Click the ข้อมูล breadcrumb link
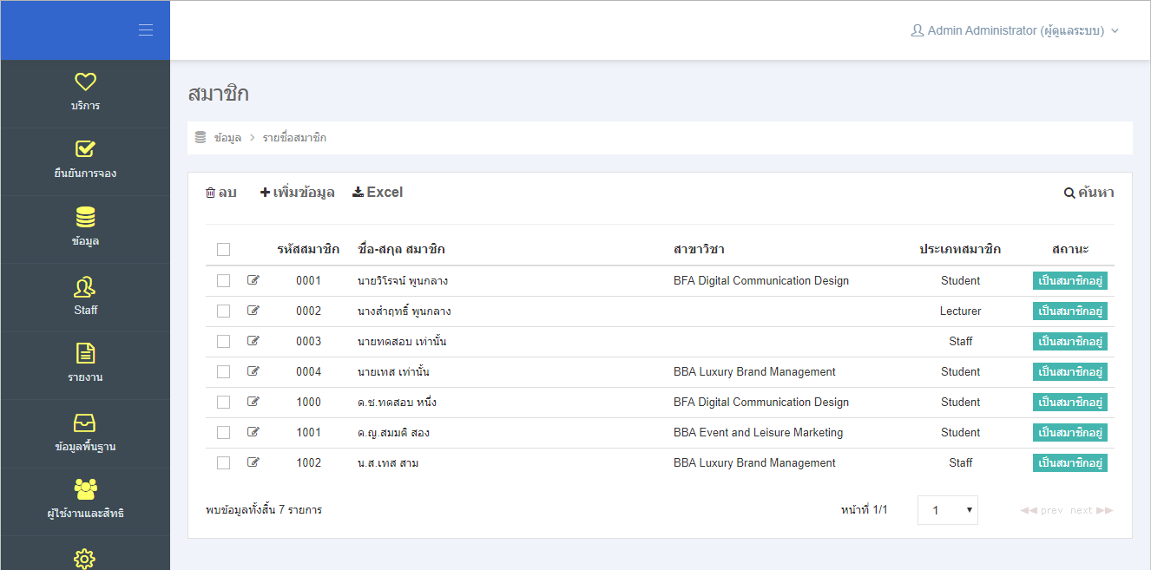 point(227,138)
